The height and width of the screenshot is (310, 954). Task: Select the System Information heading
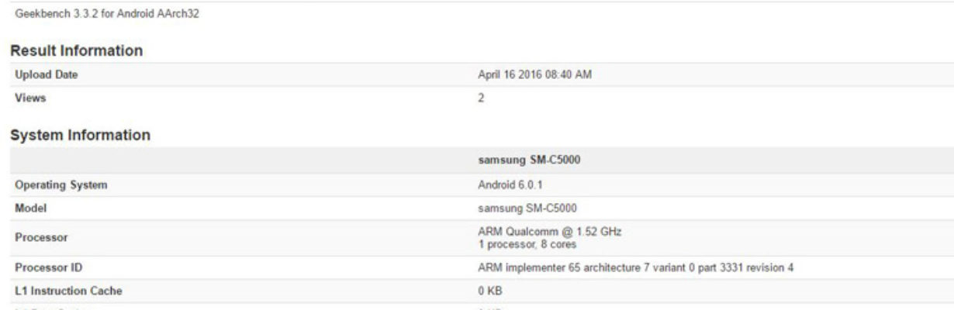(79, 135)
